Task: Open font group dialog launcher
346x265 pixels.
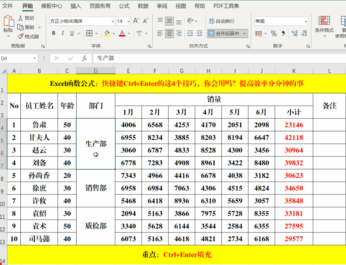Action: point(150,46)
